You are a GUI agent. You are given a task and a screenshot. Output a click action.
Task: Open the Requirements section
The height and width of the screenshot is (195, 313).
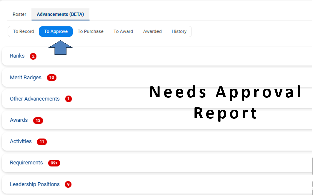pyautogui.click(x=26, y=163)
